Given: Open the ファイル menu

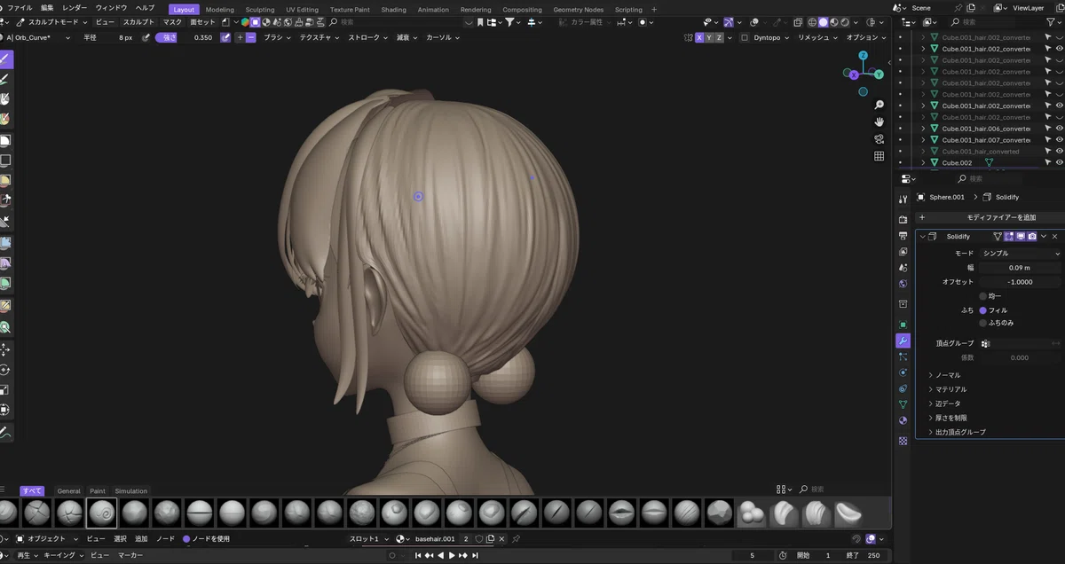Looking at the screenshot, I should click(x=20, y=8).
